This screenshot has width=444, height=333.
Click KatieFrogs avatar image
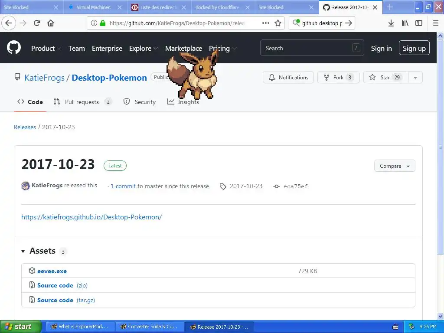(x=26, y=186)
